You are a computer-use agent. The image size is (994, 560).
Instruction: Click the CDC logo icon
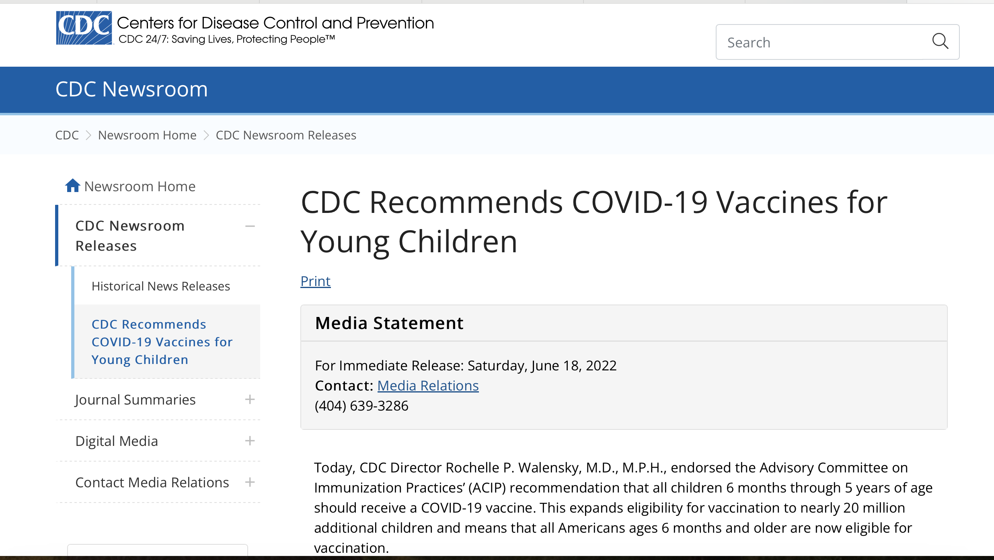pyautogui.click(x=84, y=28)
